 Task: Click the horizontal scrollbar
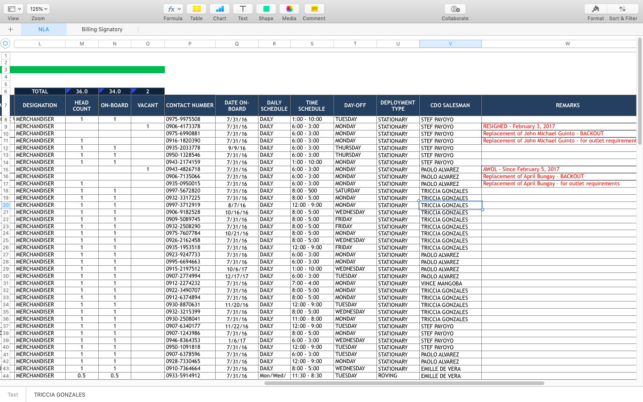tap(404, 383)
